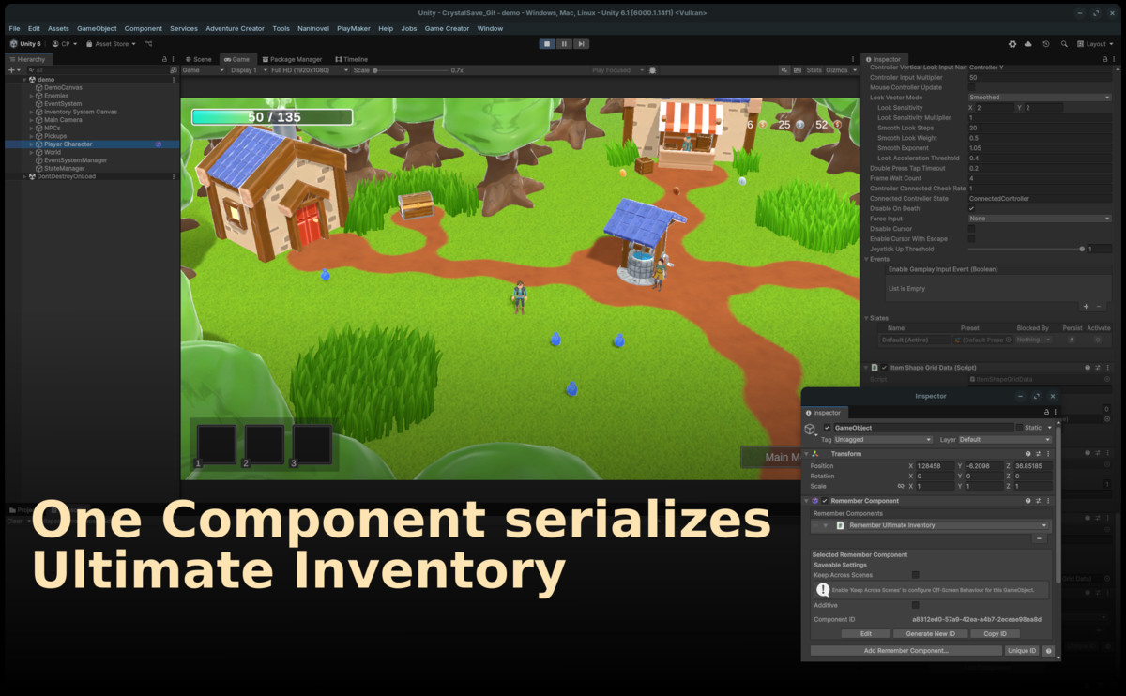Click the version control icon beside Asset Store
1126x696 pixels.
[x=148, y=43]
